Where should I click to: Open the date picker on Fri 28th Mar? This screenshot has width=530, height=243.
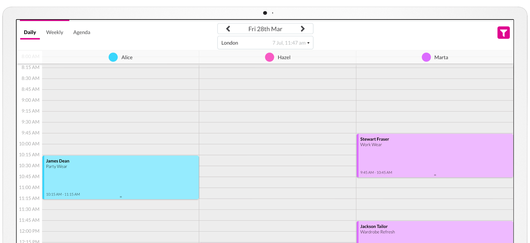265,29
